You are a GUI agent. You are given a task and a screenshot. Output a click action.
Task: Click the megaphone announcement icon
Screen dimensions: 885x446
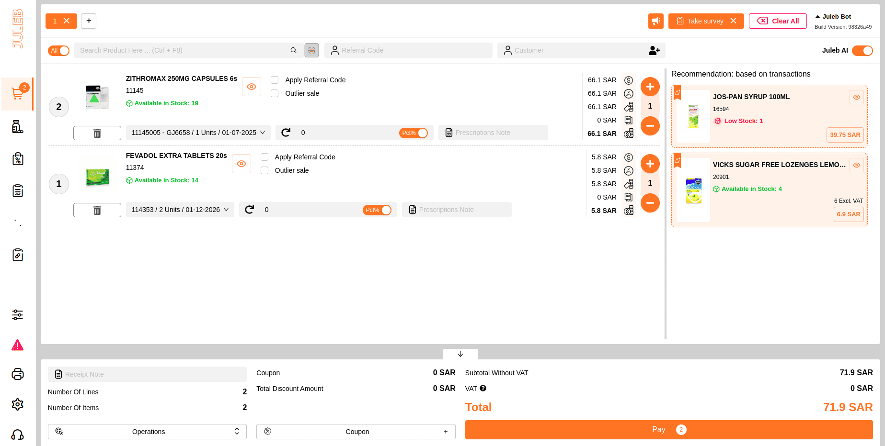coord(655,21)
